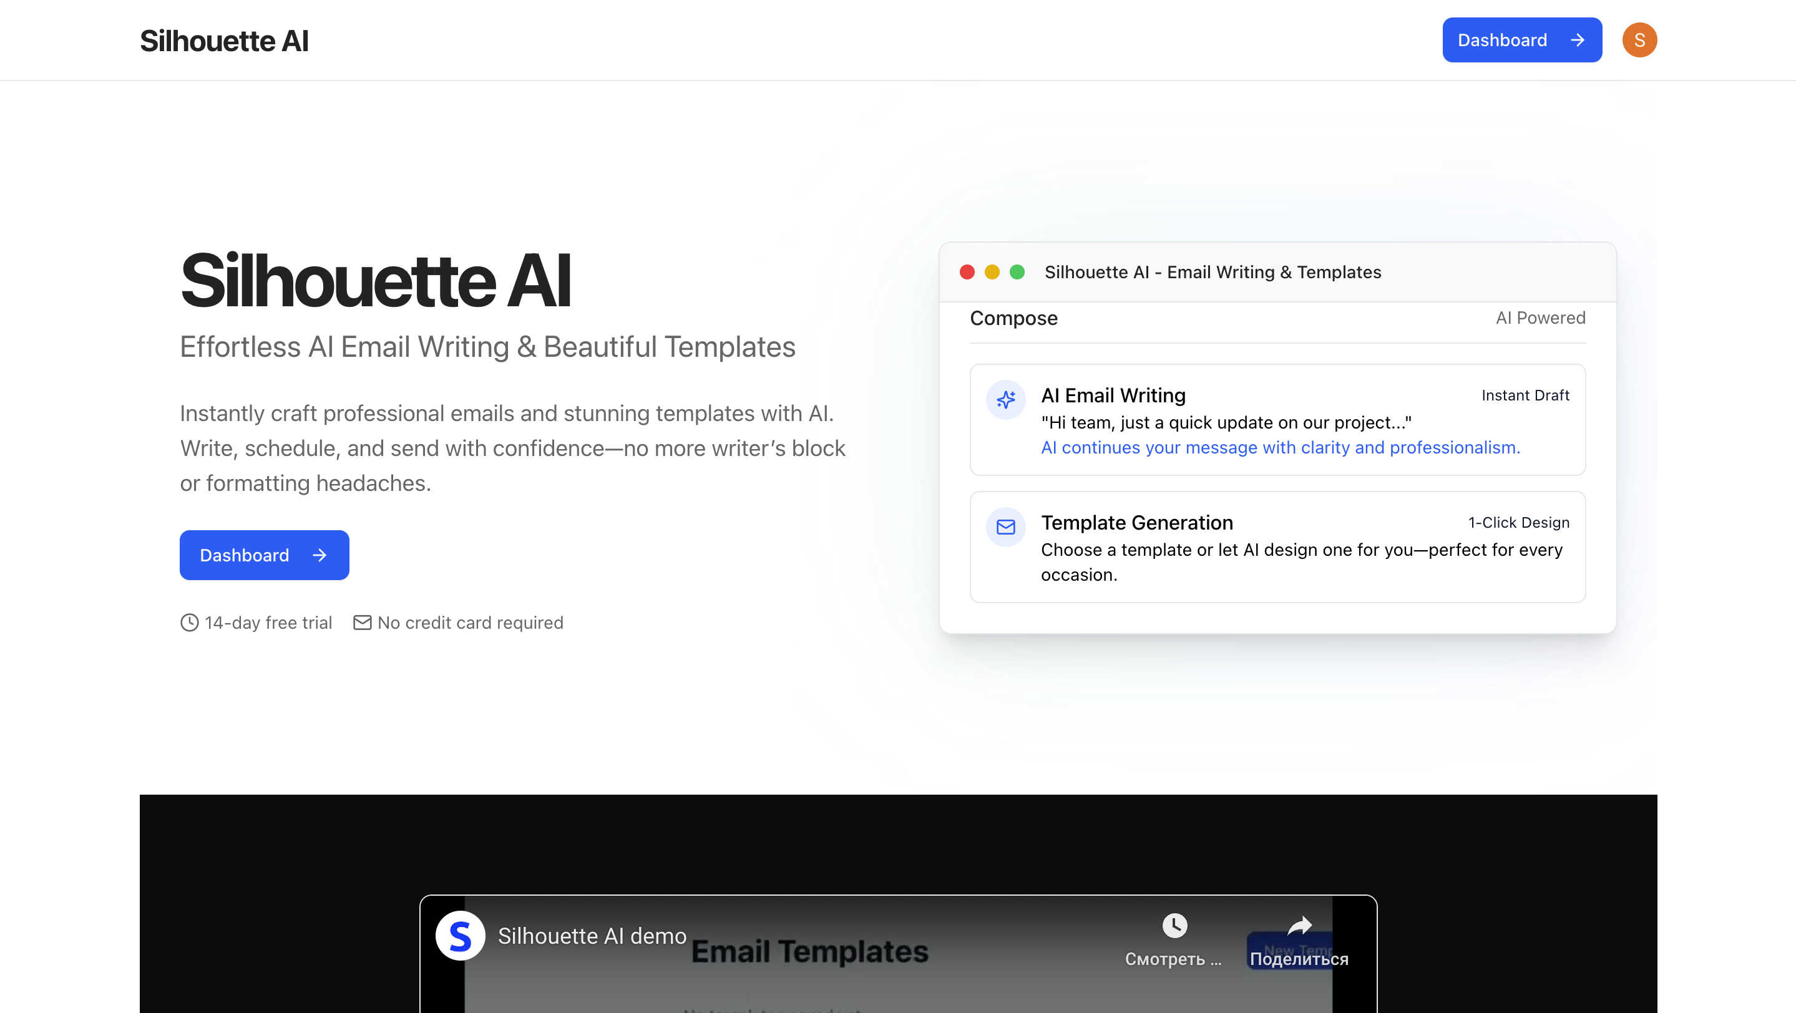Click the envelope icon by No credit card required

tap(362, 622)
